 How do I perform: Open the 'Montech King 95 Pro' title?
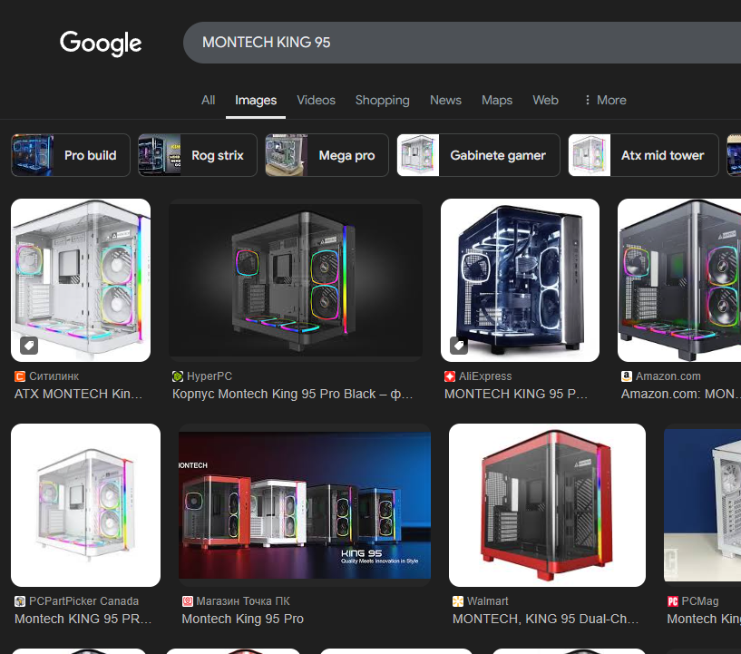coord(243,619)
